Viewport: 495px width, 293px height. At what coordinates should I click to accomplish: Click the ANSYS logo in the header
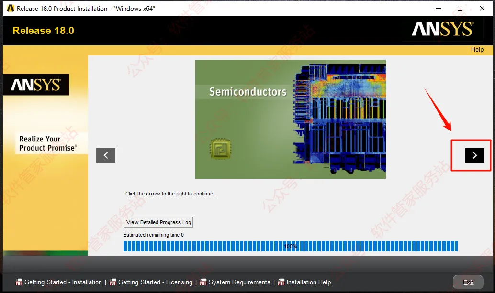[x=443, y=29]
